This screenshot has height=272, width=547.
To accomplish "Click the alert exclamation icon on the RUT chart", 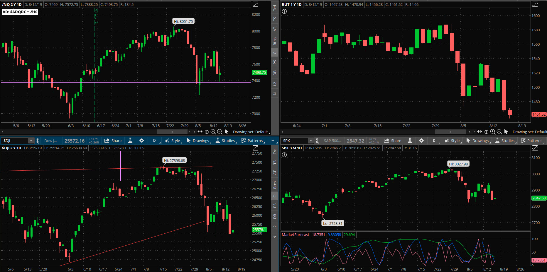I will point(284,11).
